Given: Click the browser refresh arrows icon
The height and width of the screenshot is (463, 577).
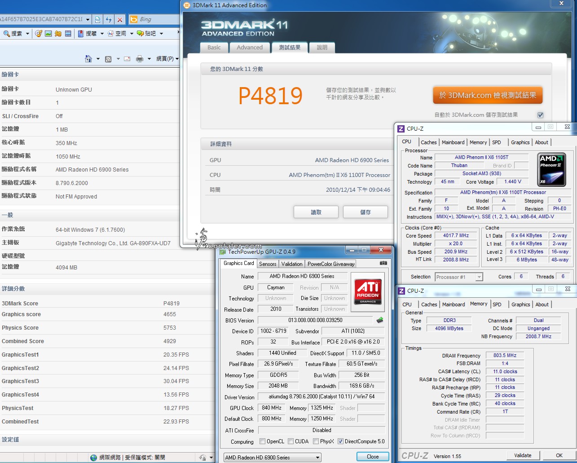Looking at the screenshot, I should (x=109, y=19).
